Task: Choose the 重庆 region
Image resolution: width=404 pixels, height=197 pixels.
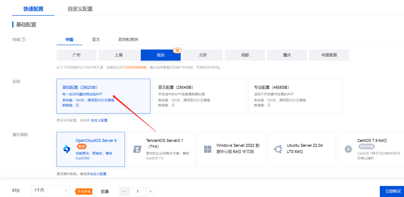Action: (287, 55)
